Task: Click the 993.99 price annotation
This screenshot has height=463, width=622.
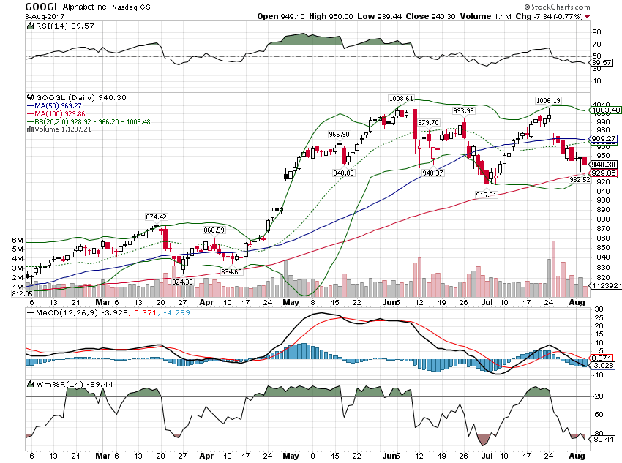Action: (463, 111)
